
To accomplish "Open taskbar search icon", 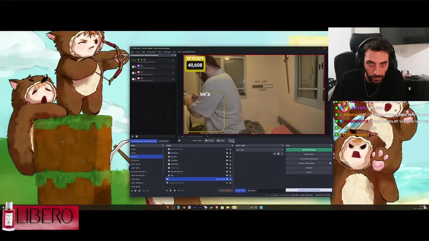I will tap(256, 208).
